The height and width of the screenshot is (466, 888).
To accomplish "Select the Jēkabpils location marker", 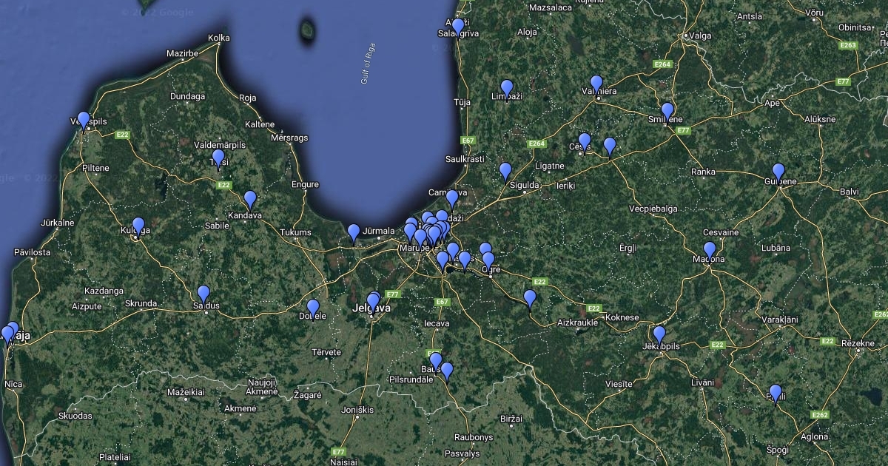I will tap(659, 334).
